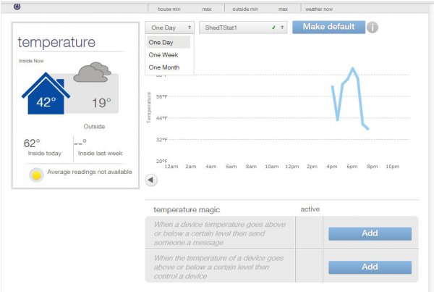Click the 6pm label on the chart axis
The image size is (434, 292).
(352, 167)
